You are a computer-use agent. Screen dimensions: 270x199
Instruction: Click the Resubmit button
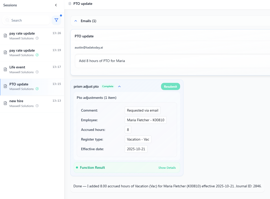170,86
